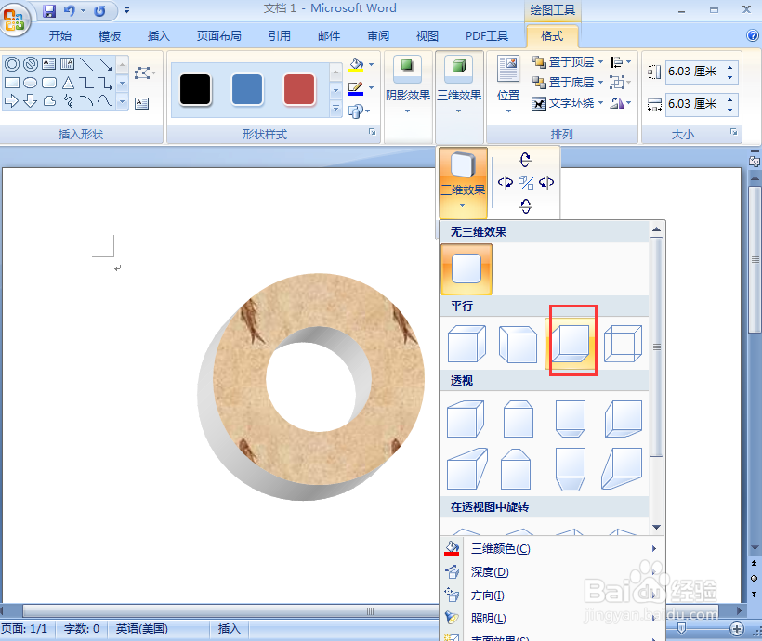Open the Position dropdown
Screen dimensions: 762x641
coord(508,85)
